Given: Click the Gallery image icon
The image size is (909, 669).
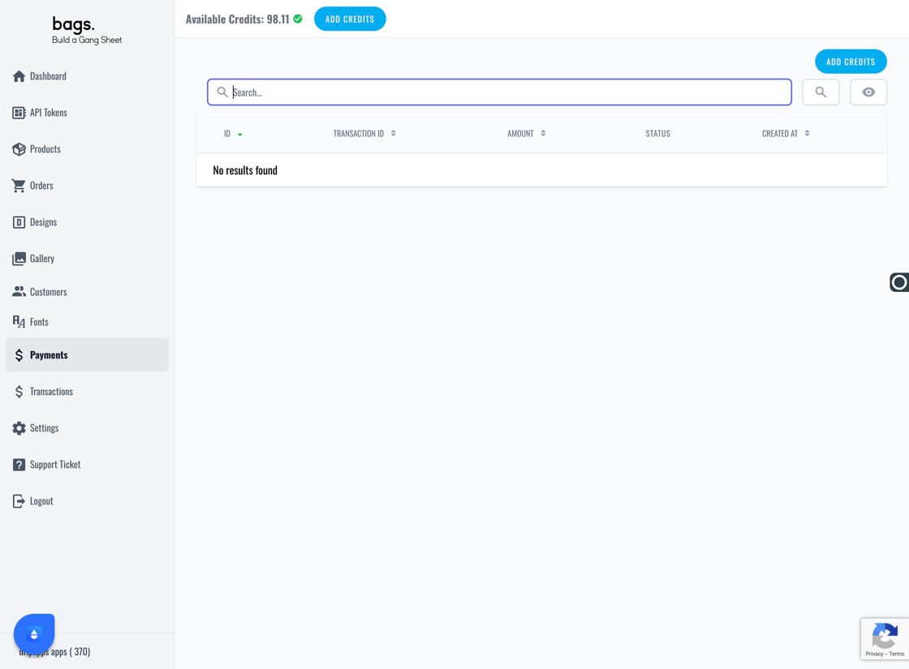Looking at the screenshot, I should coord(19,259).
